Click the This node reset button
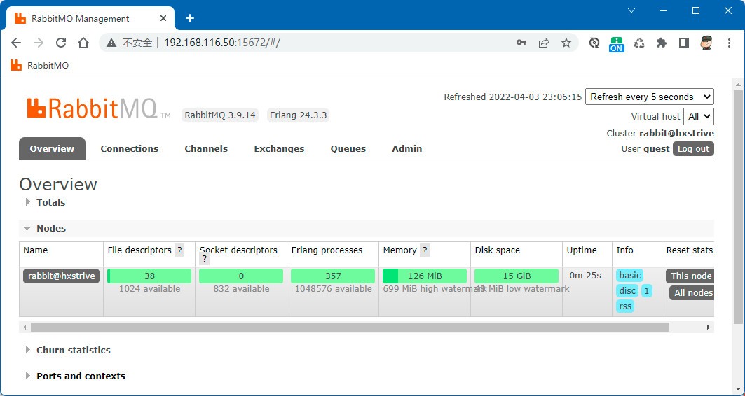The width and height of the screenshot is (745, 396). pyautogui.click(x=690, y=276)
